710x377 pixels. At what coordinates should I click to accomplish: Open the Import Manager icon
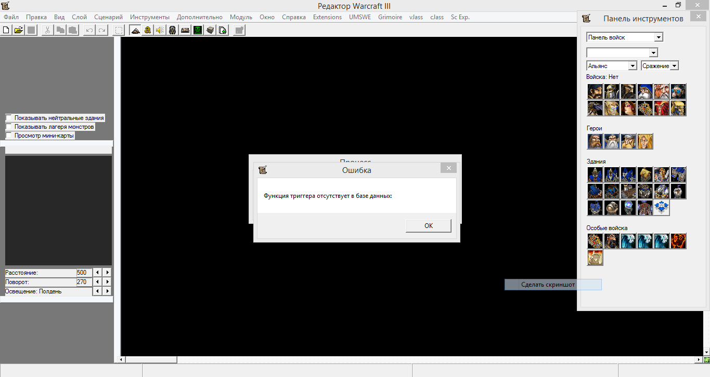point(223,30)
